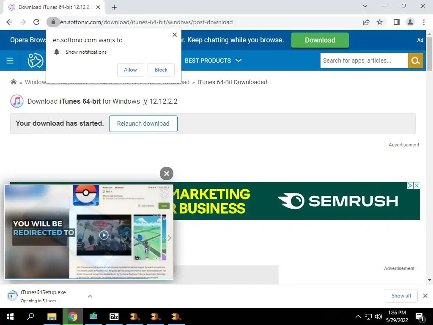Open Windows Start menu

tap(10, 317)
